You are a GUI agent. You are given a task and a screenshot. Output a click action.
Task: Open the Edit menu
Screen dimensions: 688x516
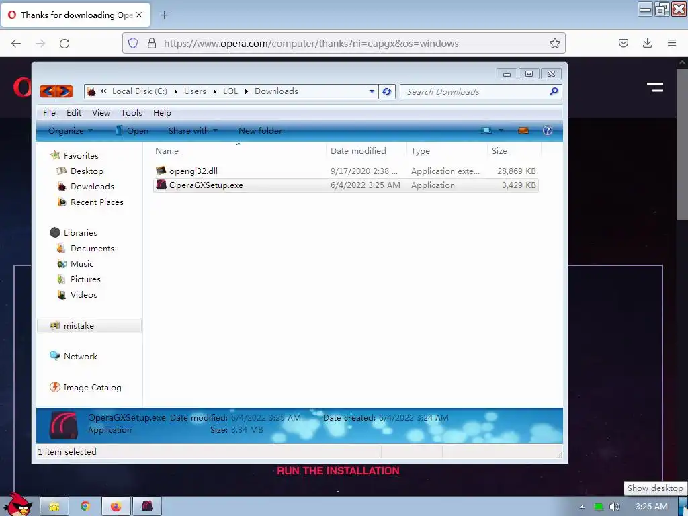tap(74, 113)
